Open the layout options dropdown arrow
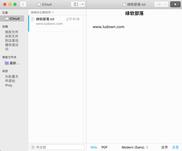Viewport: 182px width, 151px height. [83, 4]
